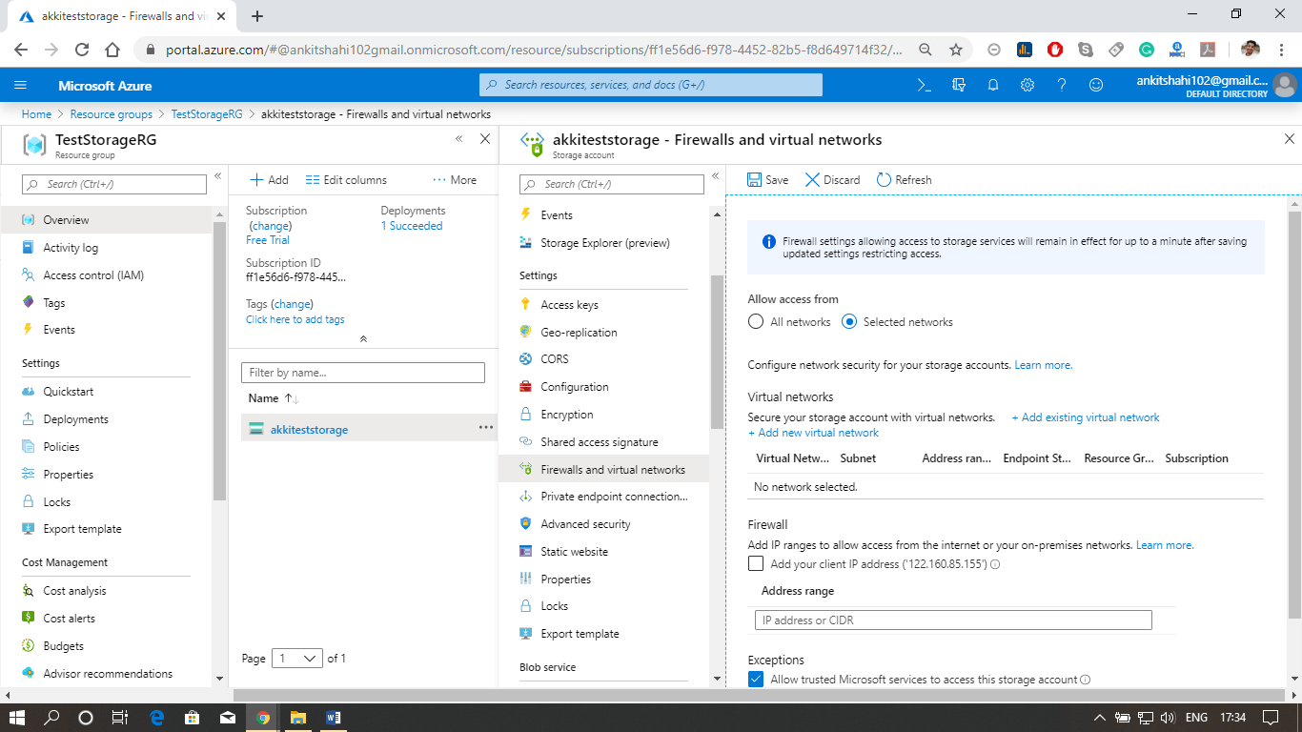Viewport: 1302px width, 732px height.
Task: Open Directory and subscription filter icon
Action: (x=958, y=85)
